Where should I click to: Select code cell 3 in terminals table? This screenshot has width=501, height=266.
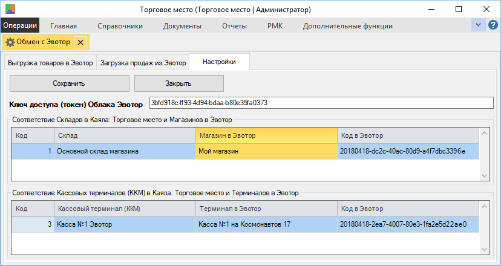coord(33,224)
